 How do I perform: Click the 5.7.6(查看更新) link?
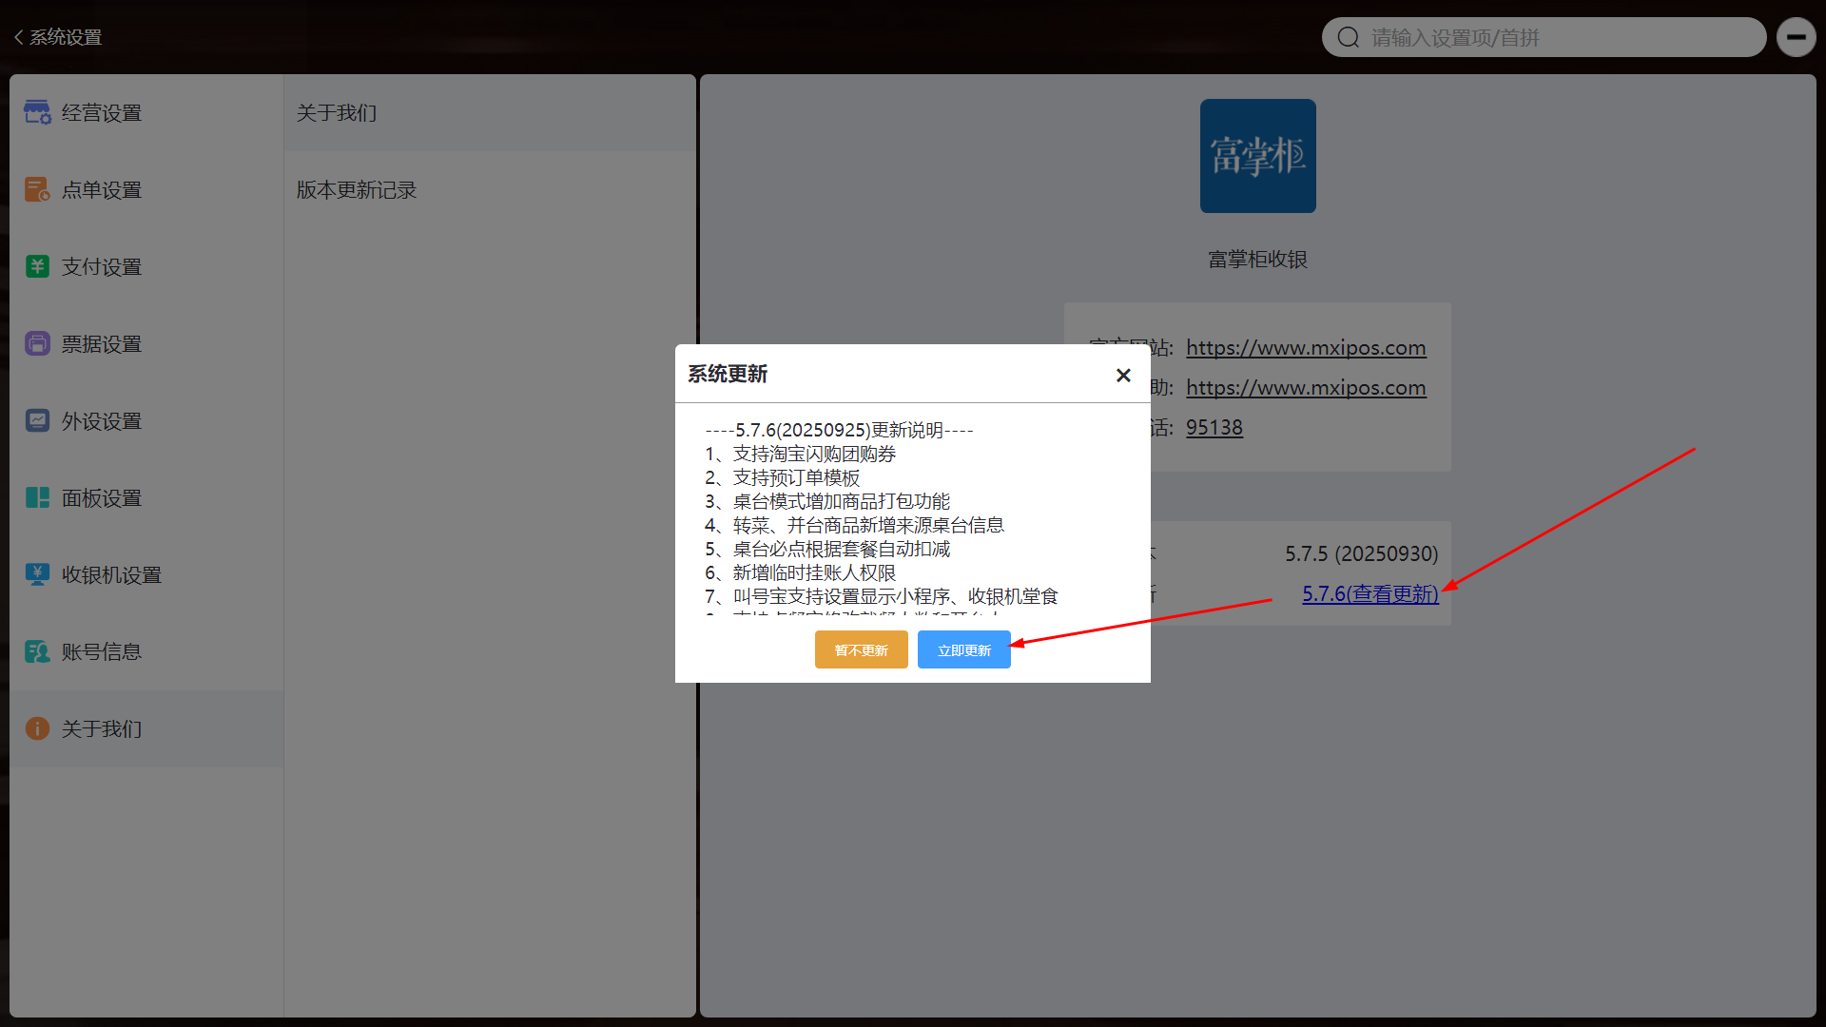[1369, 593]
